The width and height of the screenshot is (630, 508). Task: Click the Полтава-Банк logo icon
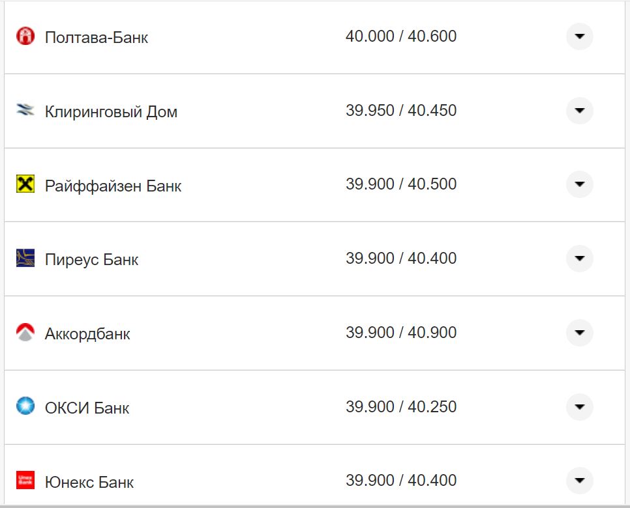25,36
